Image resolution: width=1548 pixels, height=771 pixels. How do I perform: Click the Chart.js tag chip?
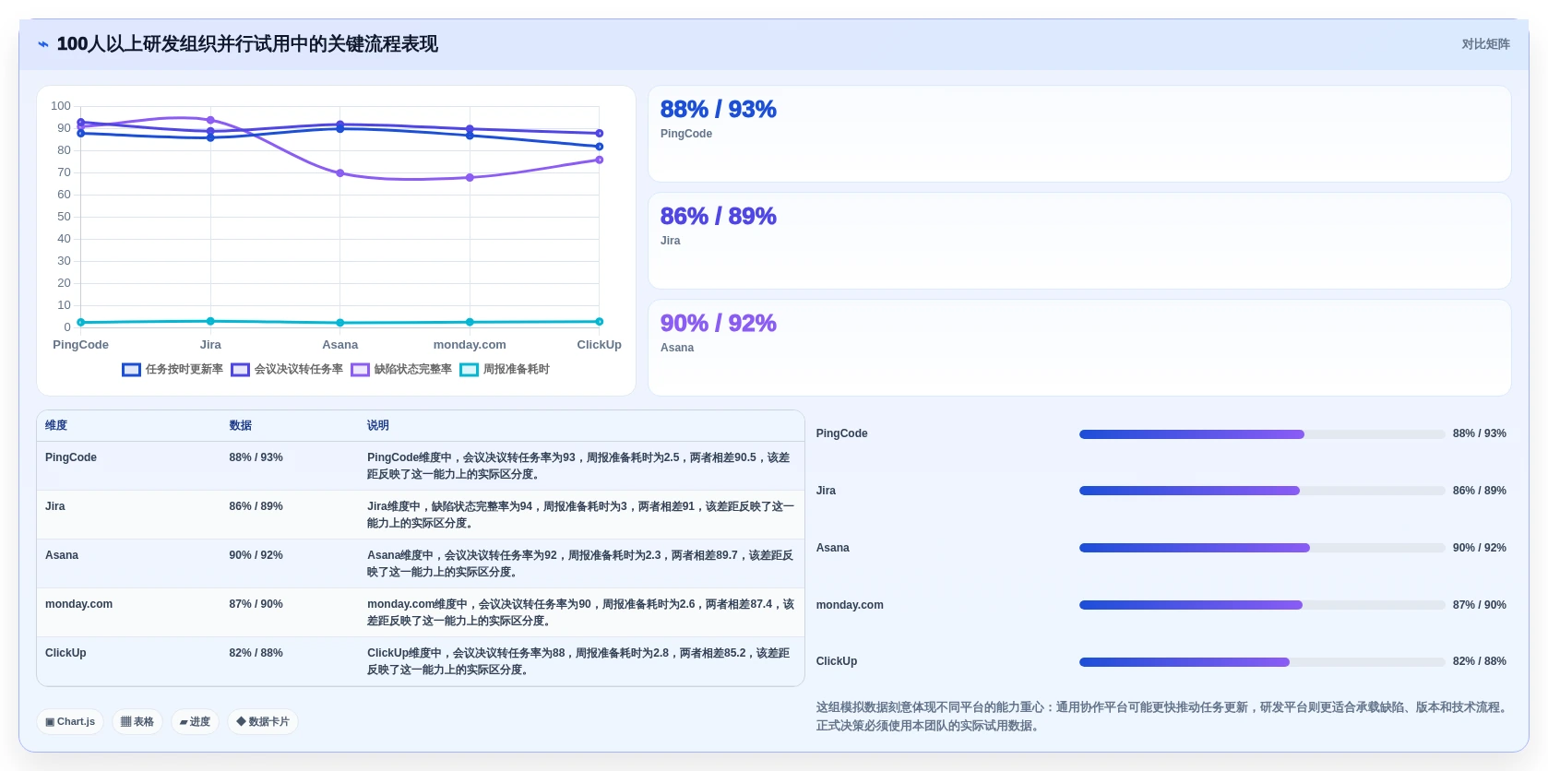(x=70, y=722)
